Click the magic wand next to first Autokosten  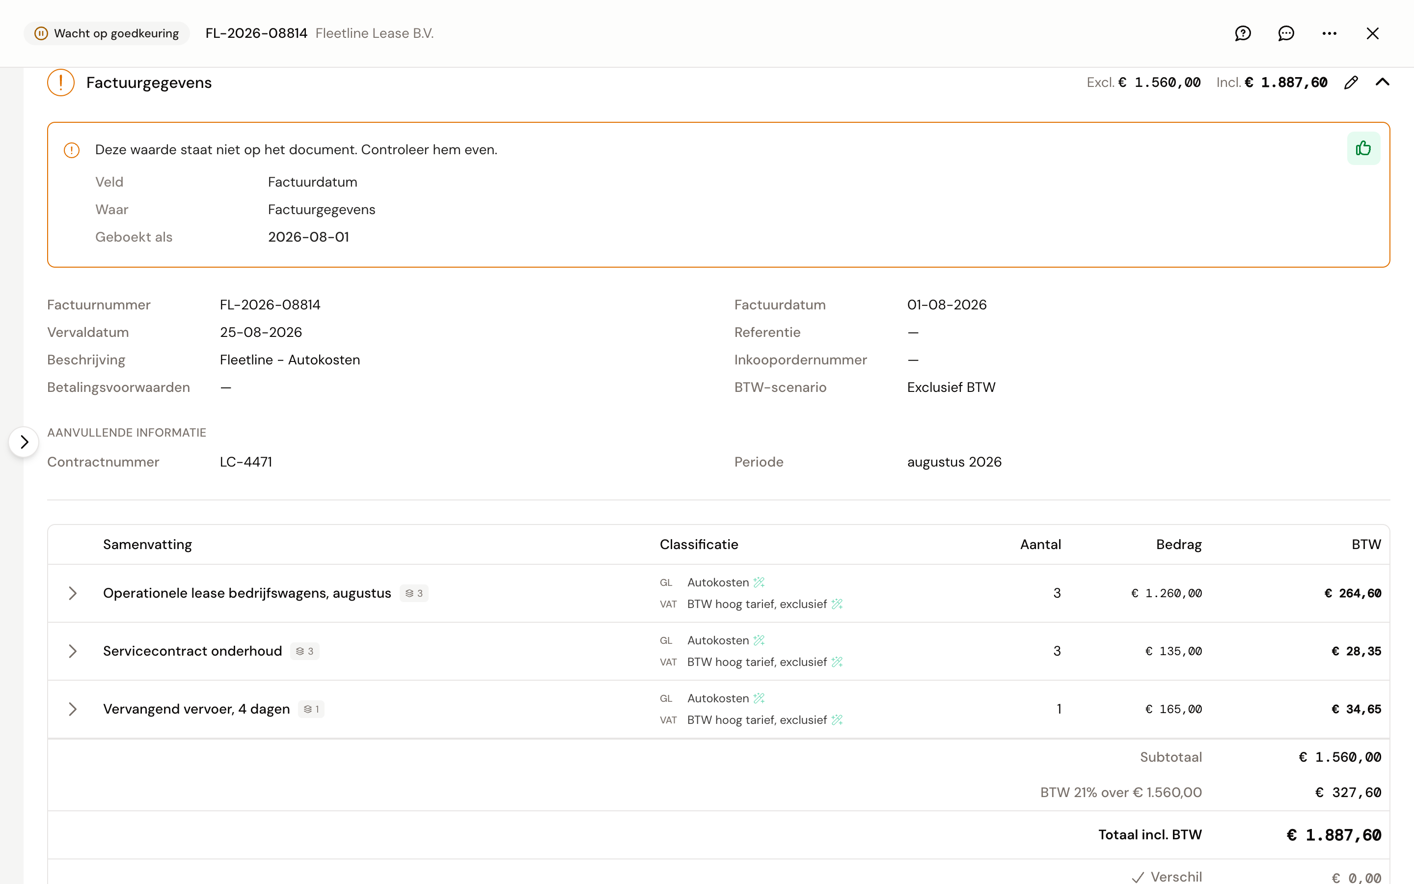tap(759, 582)
